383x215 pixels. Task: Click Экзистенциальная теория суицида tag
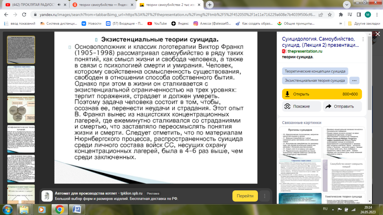coord(315,80)
